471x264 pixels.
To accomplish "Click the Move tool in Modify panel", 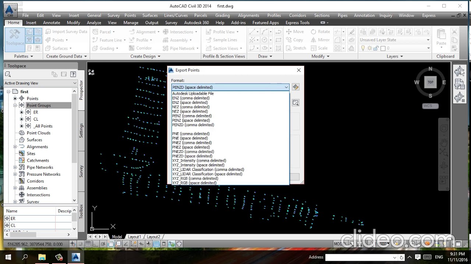I will pyautogui.click(x=295, y=32).
